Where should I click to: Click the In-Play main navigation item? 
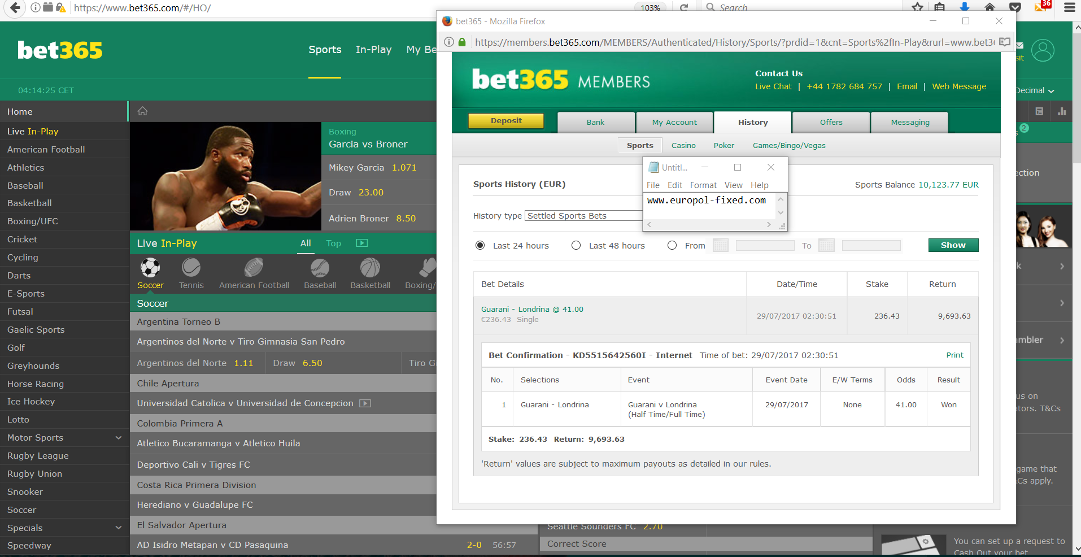pos(373,50)
